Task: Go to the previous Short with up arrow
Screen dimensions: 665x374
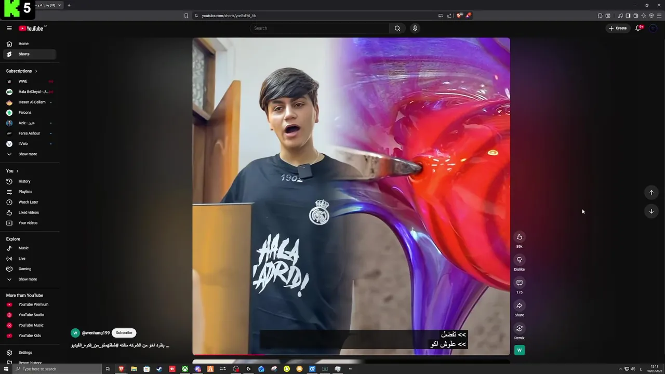Action: click(651, 192)
